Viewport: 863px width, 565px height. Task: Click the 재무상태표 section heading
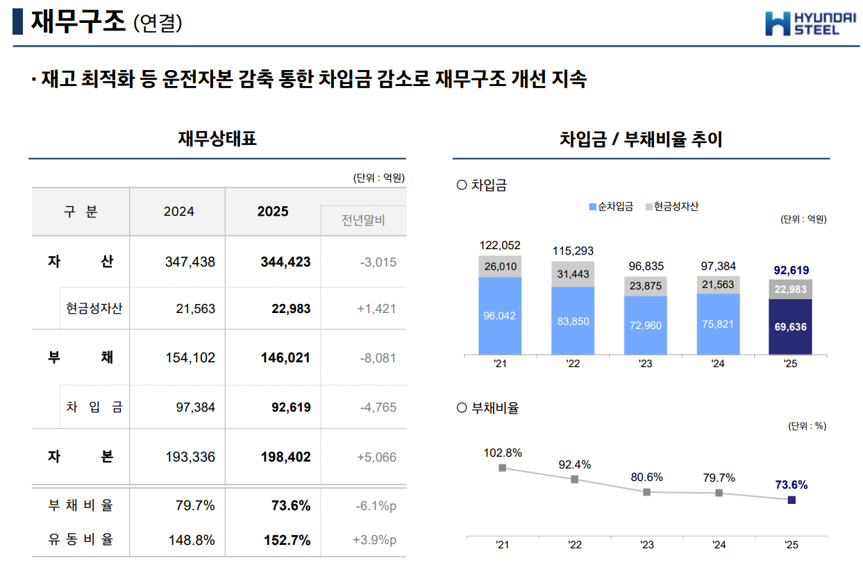[217, 139]
